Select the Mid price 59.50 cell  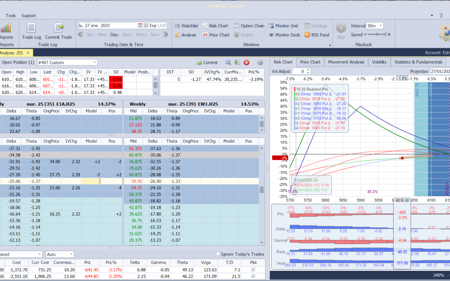pos(133,181)
